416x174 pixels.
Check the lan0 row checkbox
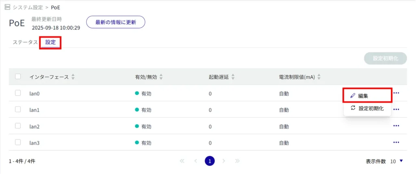[x=18, y=93]
